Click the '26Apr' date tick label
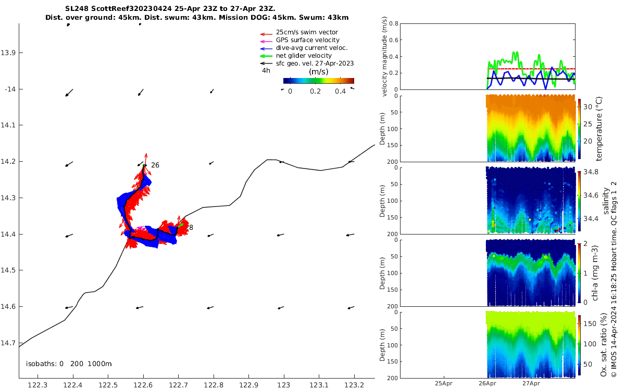 tap(487, 383)
